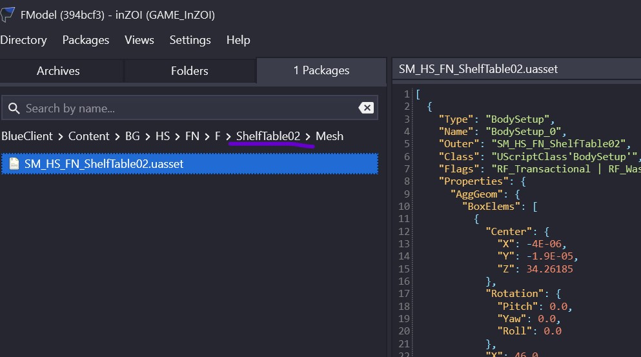Navigate to BG folder in breadcrumb
Screen dimensions: 641x357
pyautogui.click(x=132, y=136)
